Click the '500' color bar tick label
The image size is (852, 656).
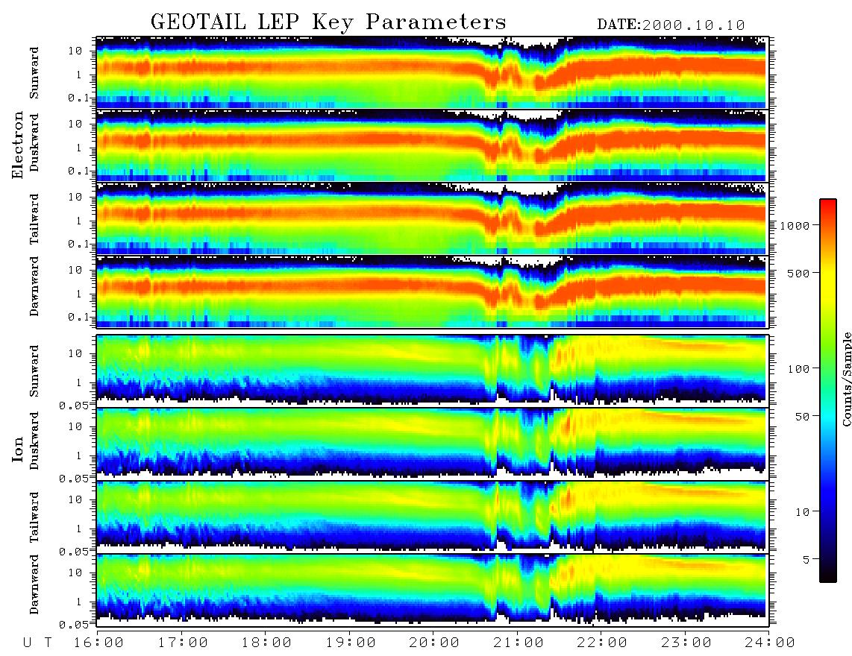(x=799, y=273)
